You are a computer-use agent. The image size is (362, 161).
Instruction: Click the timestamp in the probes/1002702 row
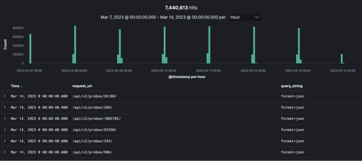pos(39,119)
